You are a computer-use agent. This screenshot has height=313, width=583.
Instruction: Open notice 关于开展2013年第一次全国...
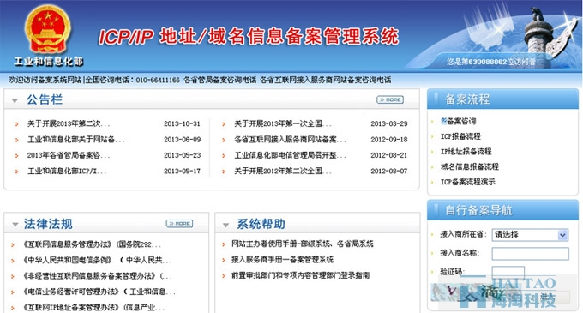coord(283,123)
